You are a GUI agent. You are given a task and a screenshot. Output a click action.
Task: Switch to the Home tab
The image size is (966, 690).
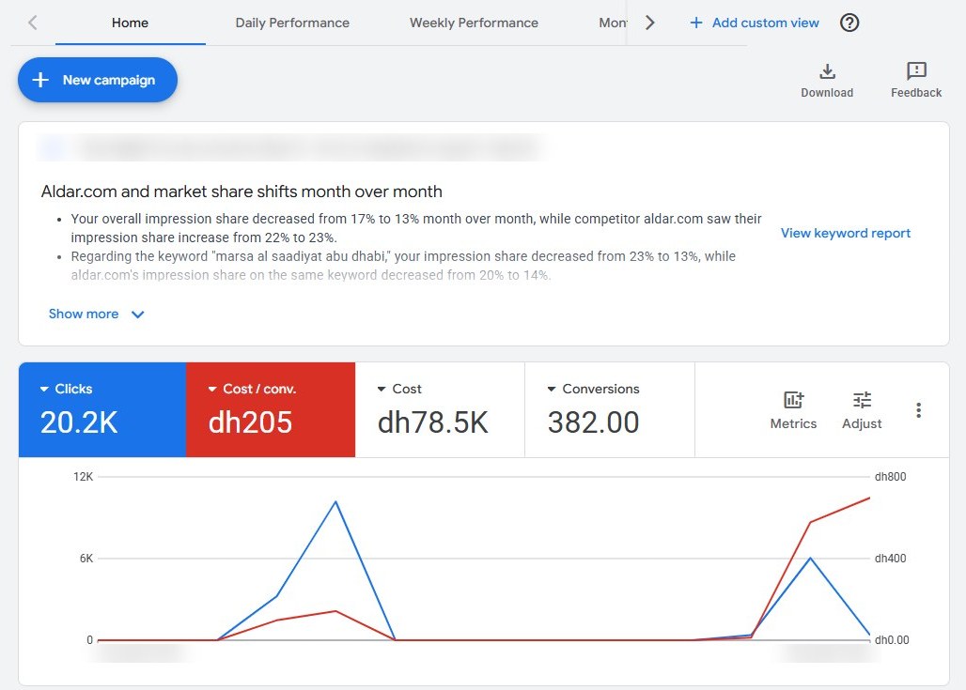pos(130,23)
